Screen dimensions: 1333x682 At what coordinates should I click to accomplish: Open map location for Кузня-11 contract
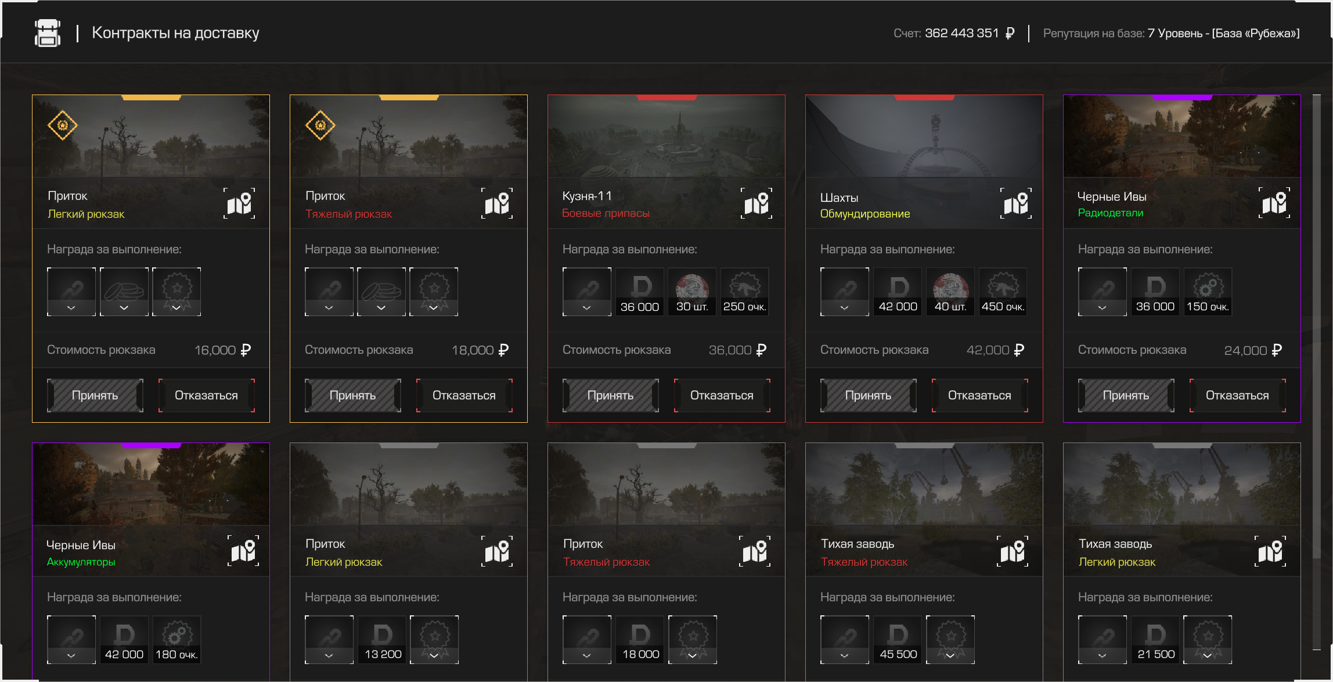tap(756, 204)
